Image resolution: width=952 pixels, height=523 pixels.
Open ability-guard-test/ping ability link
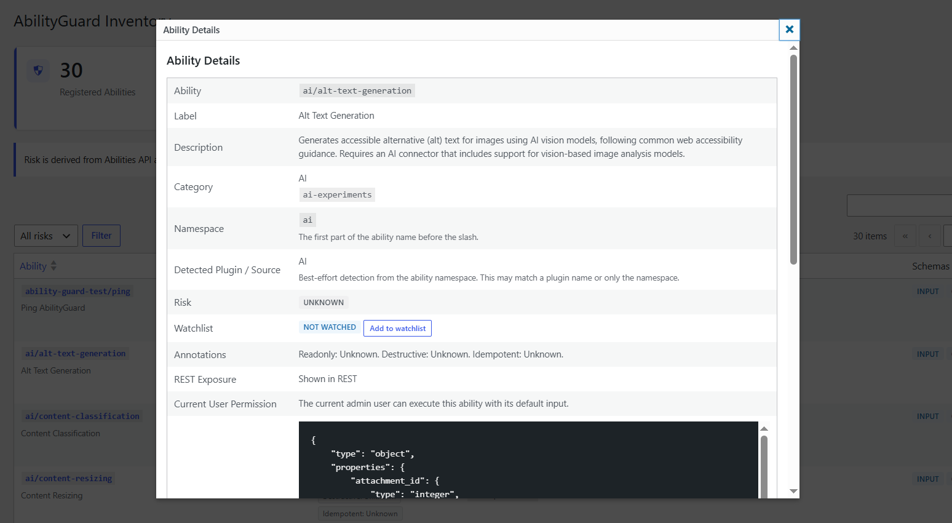point(77,292)
